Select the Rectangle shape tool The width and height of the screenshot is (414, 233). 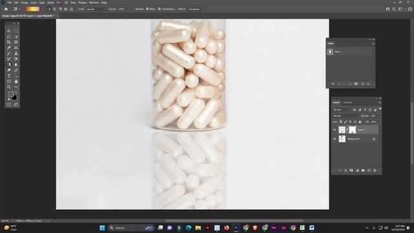coord(8,82)
